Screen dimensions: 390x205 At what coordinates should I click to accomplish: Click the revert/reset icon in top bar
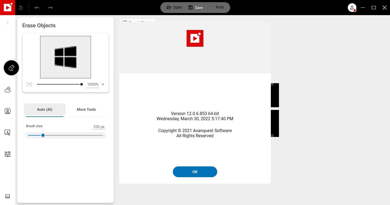coord(21,8)
